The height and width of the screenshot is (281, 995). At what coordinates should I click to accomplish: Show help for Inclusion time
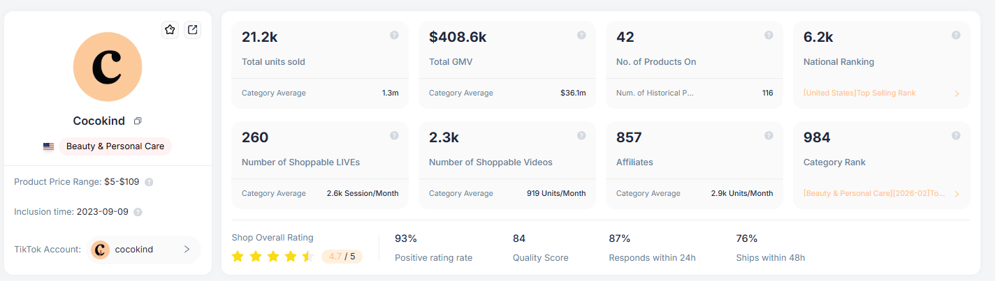(x=138, y=212)
